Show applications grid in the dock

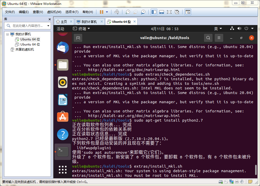pos(63,170)
